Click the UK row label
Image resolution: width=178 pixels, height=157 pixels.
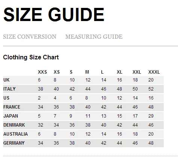pos(6,80)
